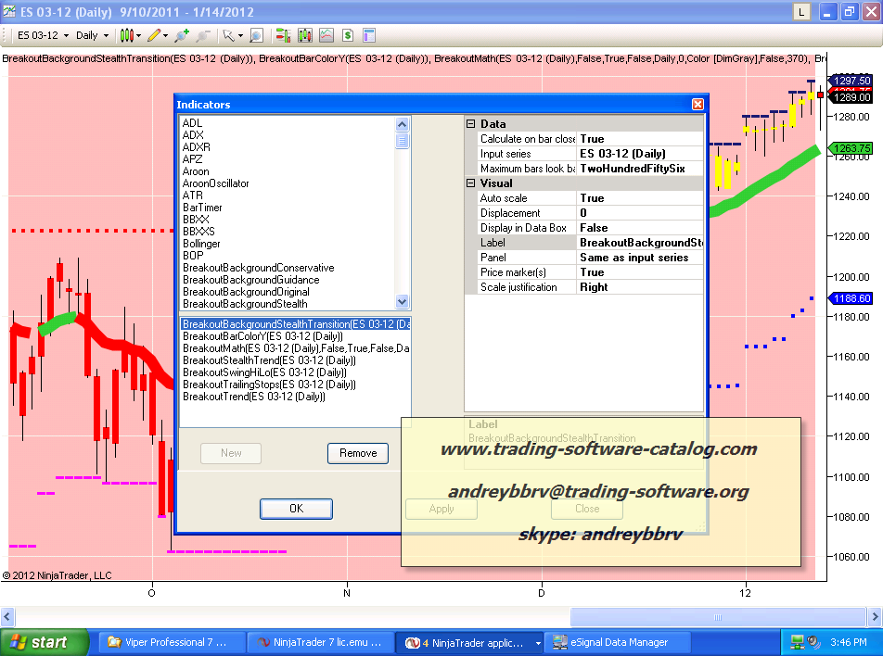Open the strategies dollar sign icon
This screenshot has height=656, width=883.
click(x=347, y=35)
